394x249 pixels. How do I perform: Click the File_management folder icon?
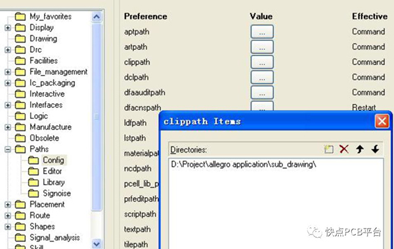click(x=20, y=72)
